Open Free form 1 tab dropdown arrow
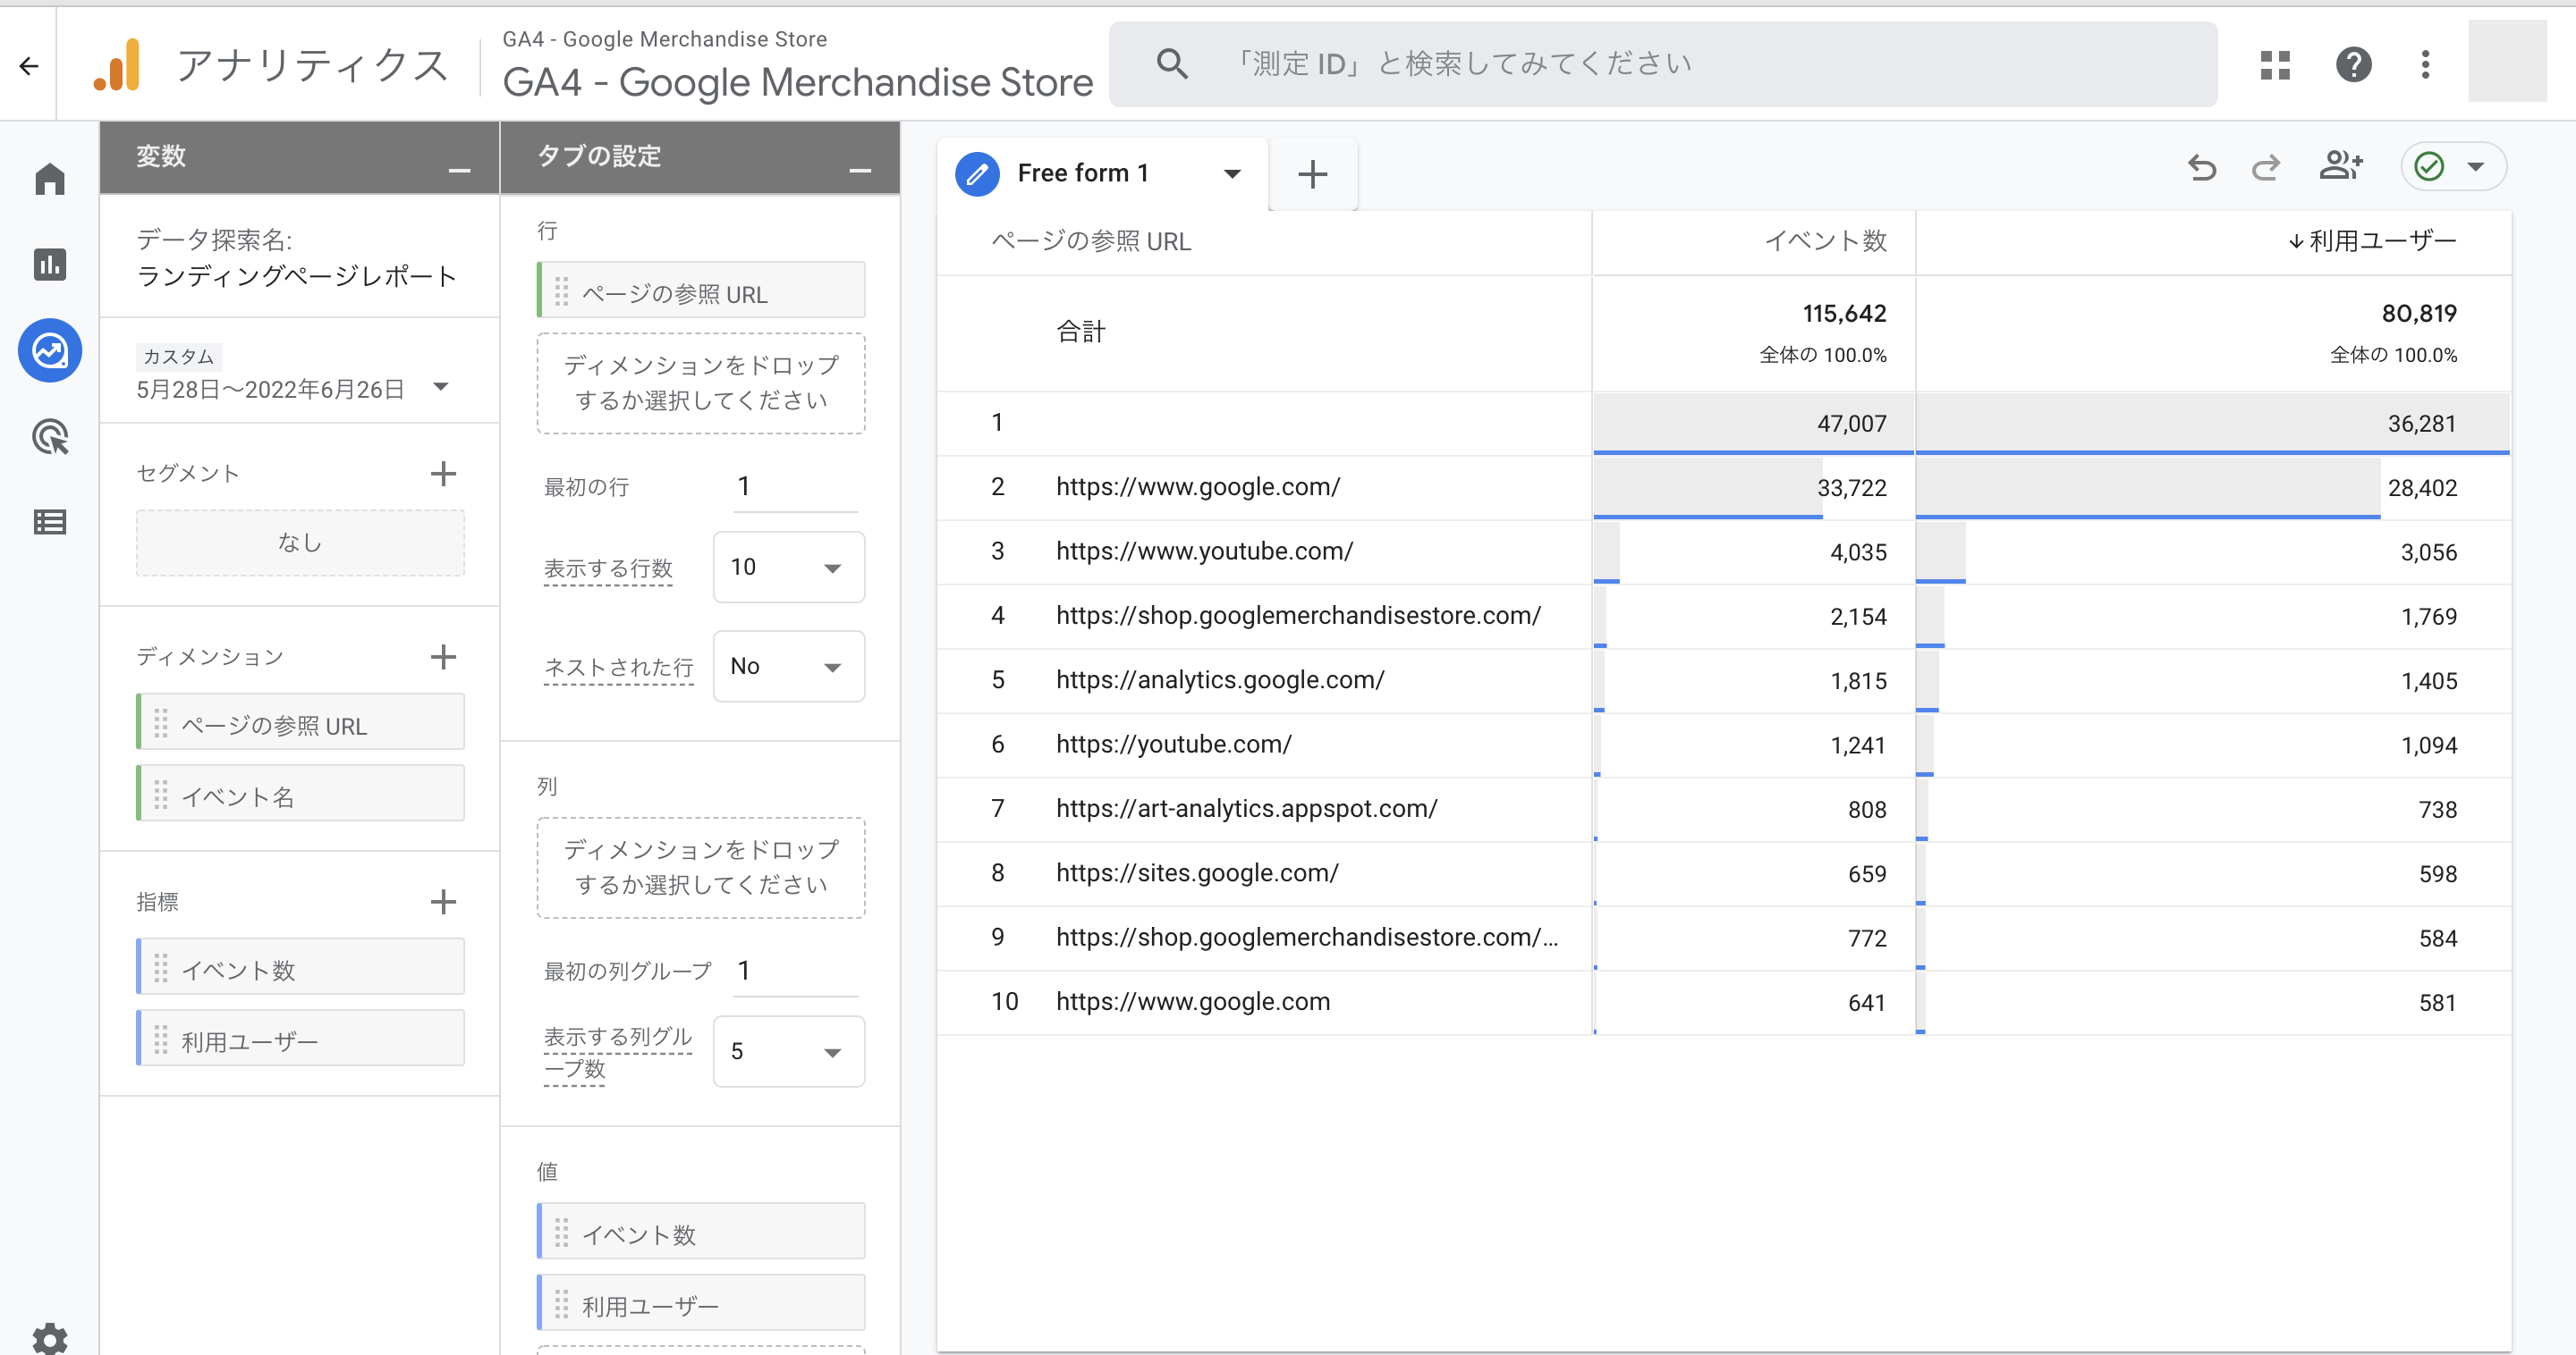 click(x=1232, y=174)
